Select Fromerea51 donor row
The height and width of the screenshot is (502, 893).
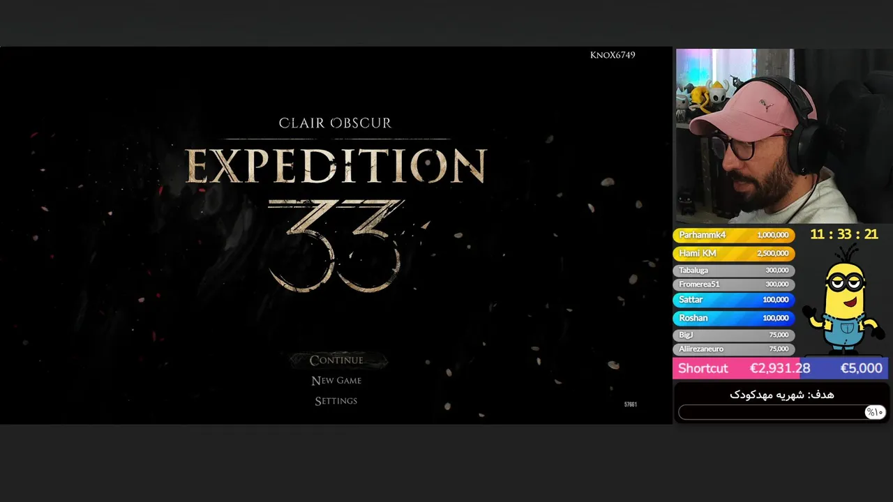[x=734, y=284]
